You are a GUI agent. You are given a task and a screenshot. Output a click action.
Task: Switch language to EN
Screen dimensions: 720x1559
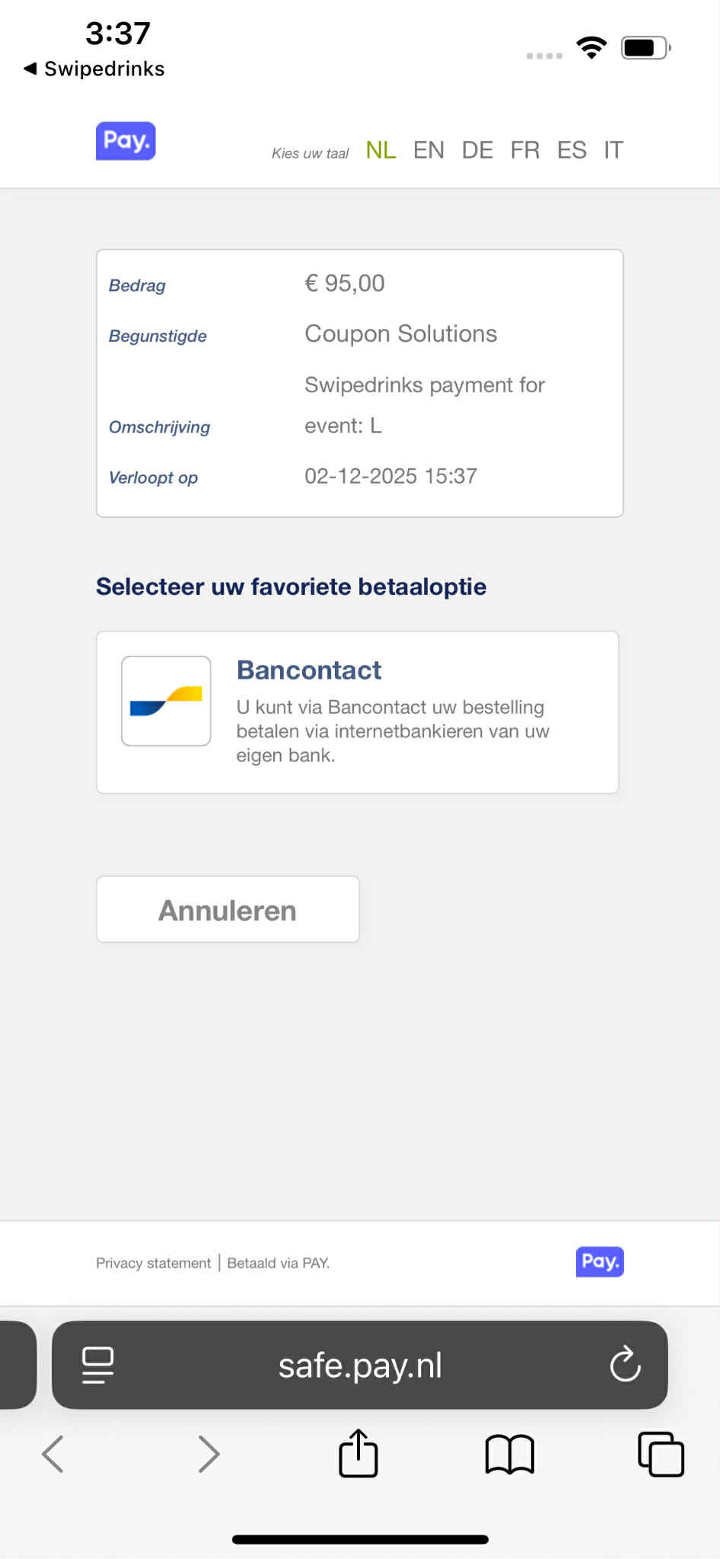[x=428, y=150]
